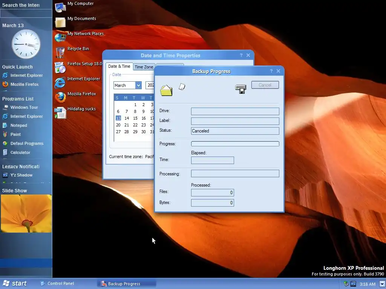Image resolution: width=386 pixels, height=289 pixels.
Task: Open Notepad in Programs List
Action: (15, 125)
